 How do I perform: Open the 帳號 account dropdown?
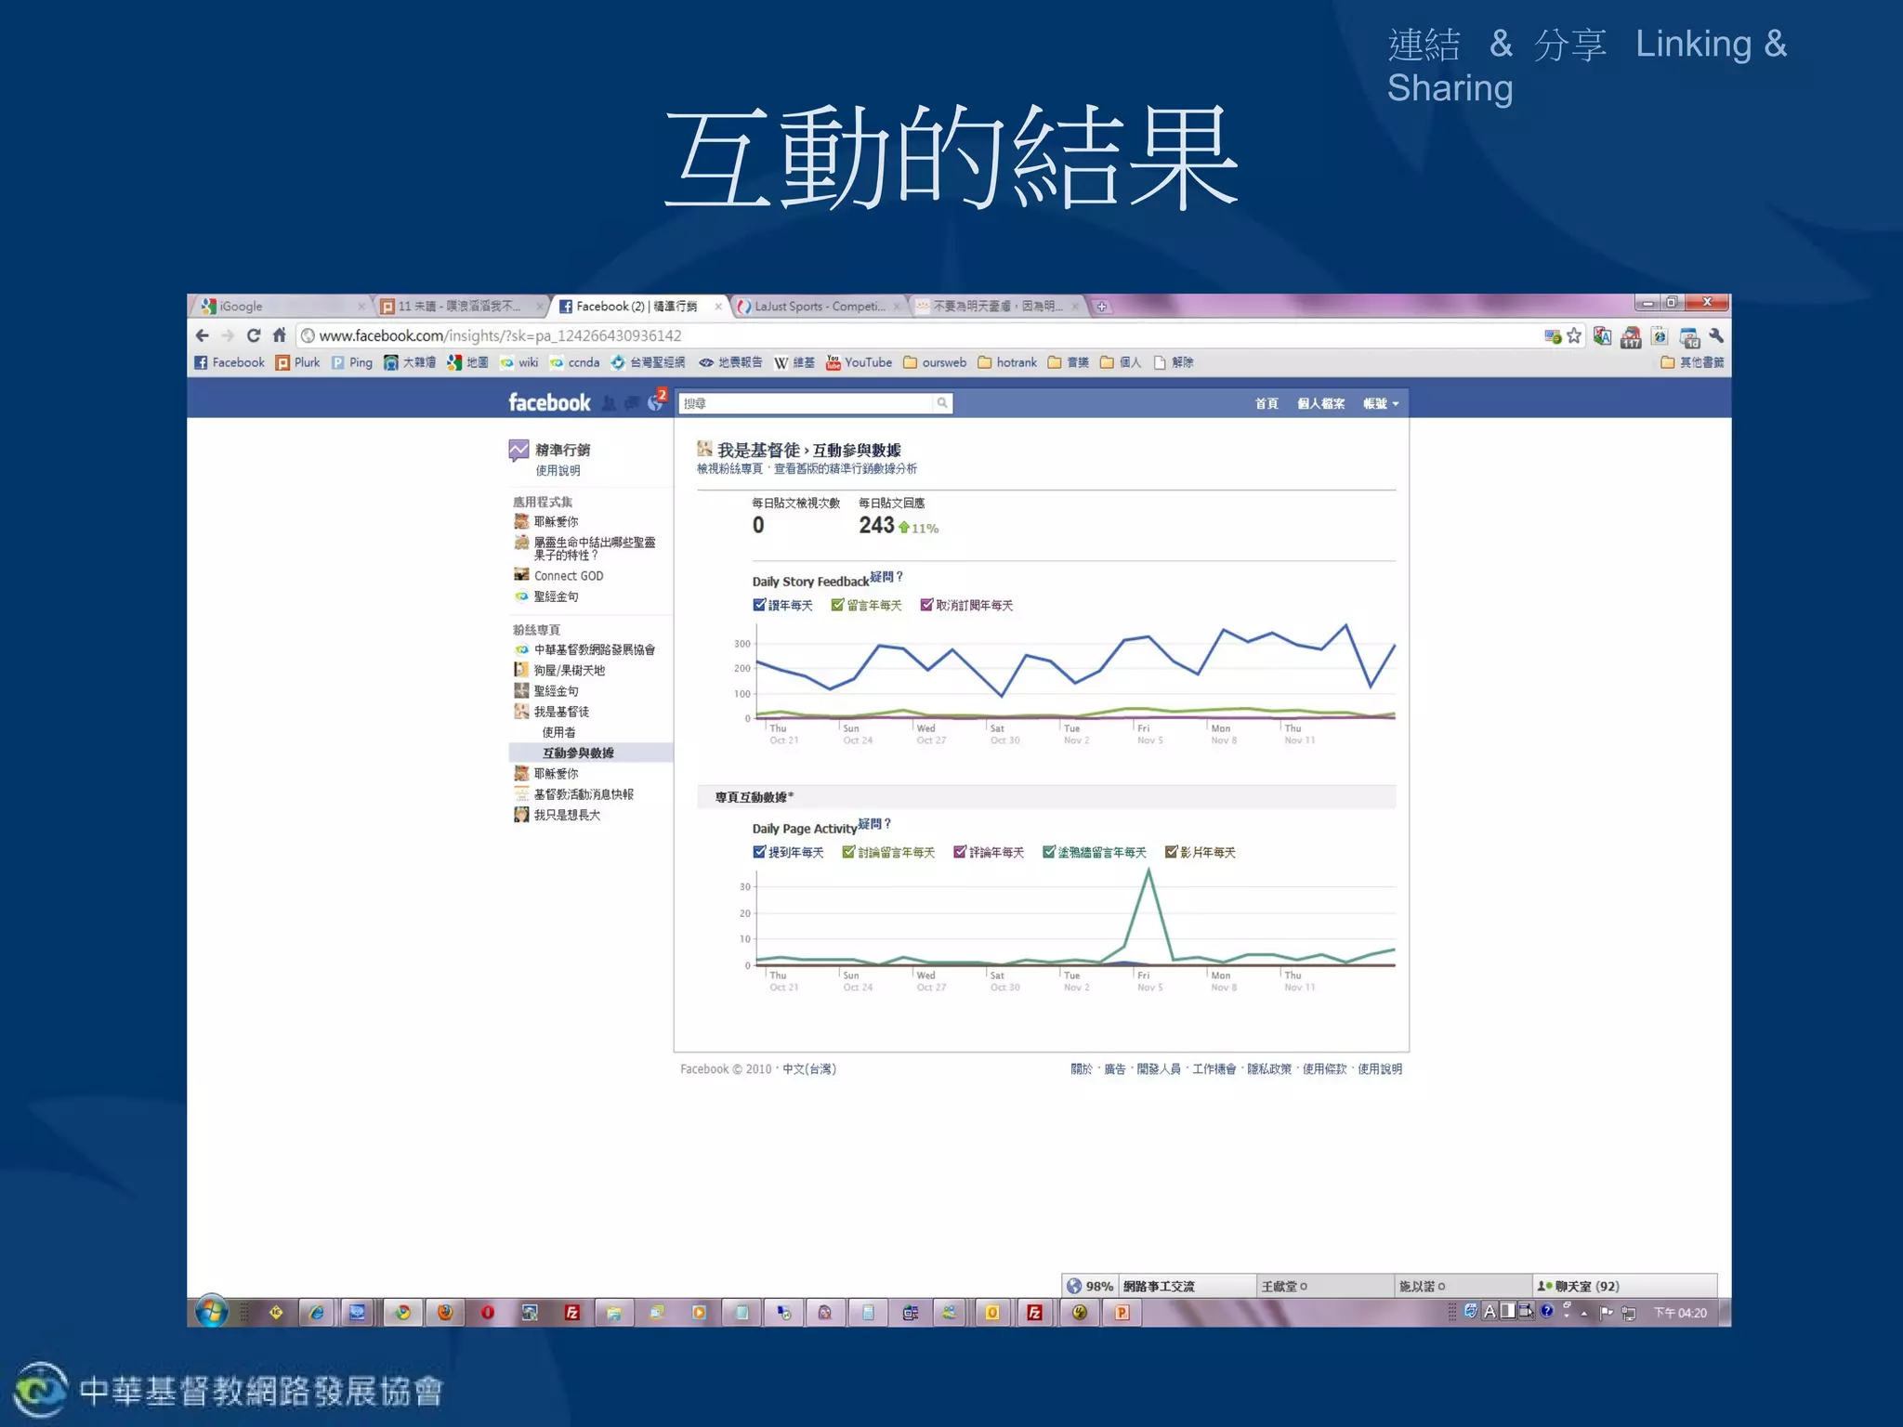point(1381,403)
